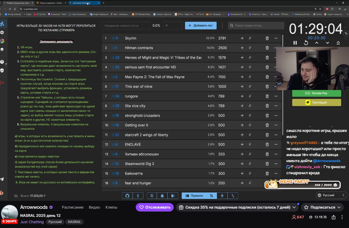Click the NASRAL stream tag

coord(74,222)
